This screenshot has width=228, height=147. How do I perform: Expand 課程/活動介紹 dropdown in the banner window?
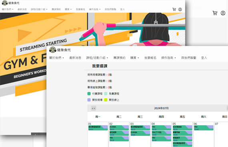(39, 9)
